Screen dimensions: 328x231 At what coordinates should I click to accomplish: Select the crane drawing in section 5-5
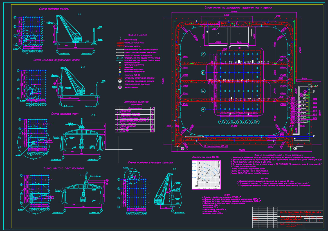point(164,189)
